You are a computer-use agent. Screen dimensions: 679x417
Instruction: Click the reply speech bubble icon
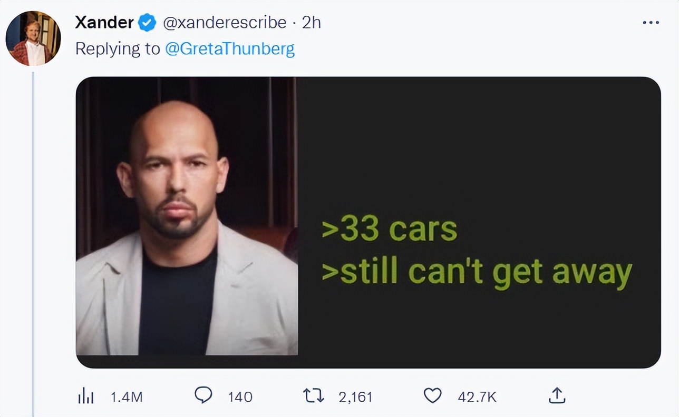[203, 395]
